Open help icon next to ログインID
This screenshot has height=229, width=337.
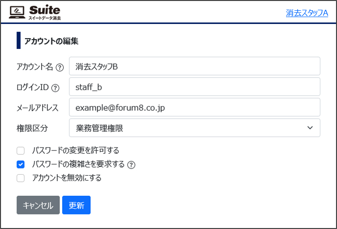[55, 88]
